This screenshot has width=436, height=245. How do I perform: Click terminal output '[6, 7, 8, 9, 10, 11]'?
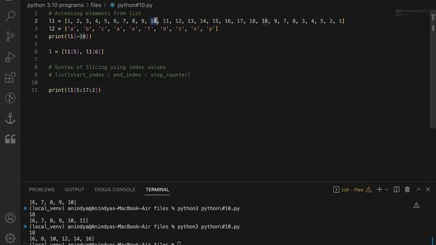pos(59,220)
